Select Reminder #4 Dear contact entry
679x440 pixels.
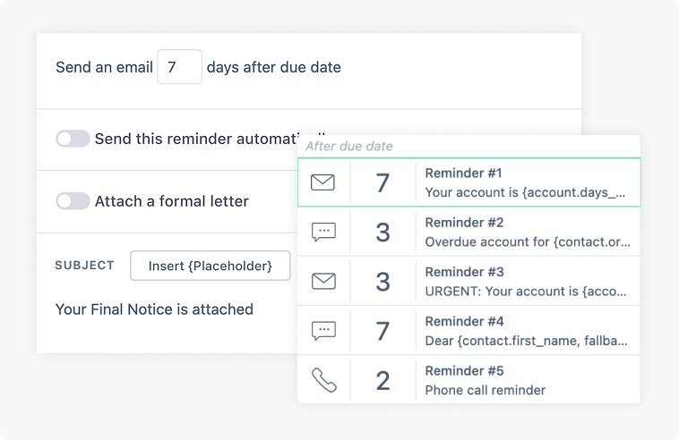[529, 331]
